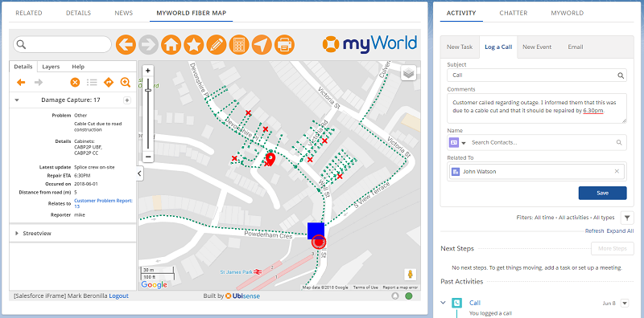Viewport: 644px width, 318px height.
Task: Open the map layers stack icon
Action: tap(409, 73)
